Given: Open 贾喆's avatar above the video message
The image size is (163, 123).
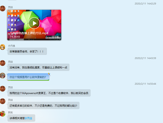Looking at the screenshot, I should [3, 9].
